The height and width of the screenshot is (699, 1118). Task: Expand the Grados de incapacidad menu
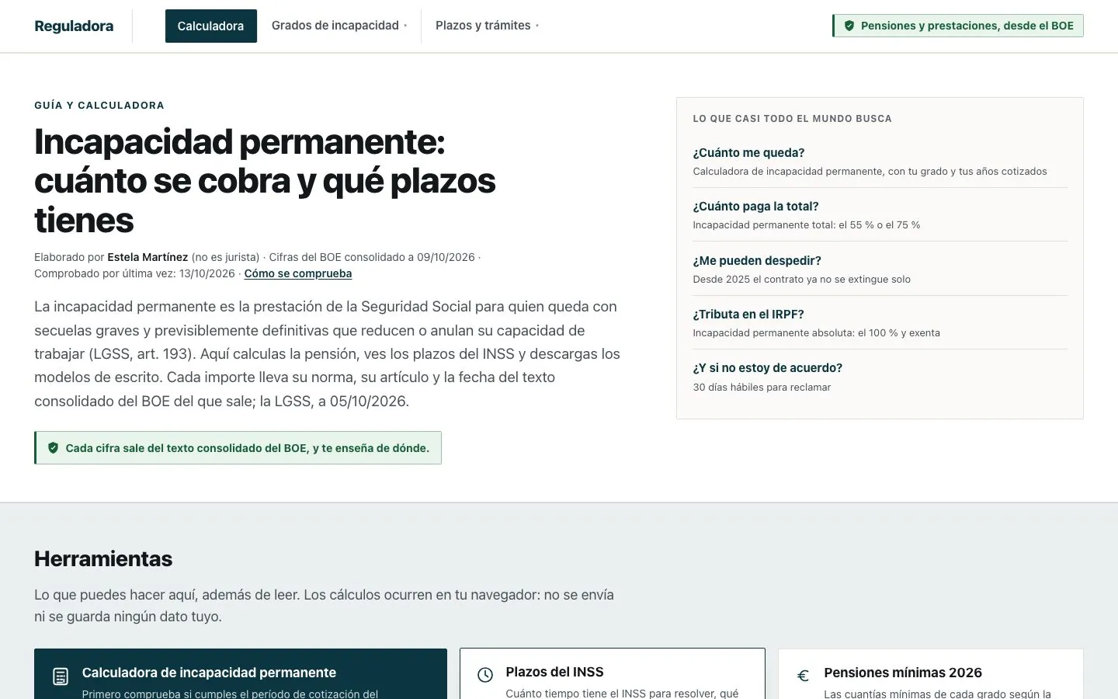click(x=339, y=26)
